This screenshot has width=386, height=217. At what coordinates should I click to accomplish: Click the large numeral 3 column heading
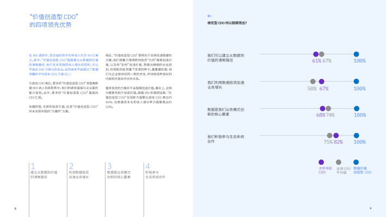109,166
